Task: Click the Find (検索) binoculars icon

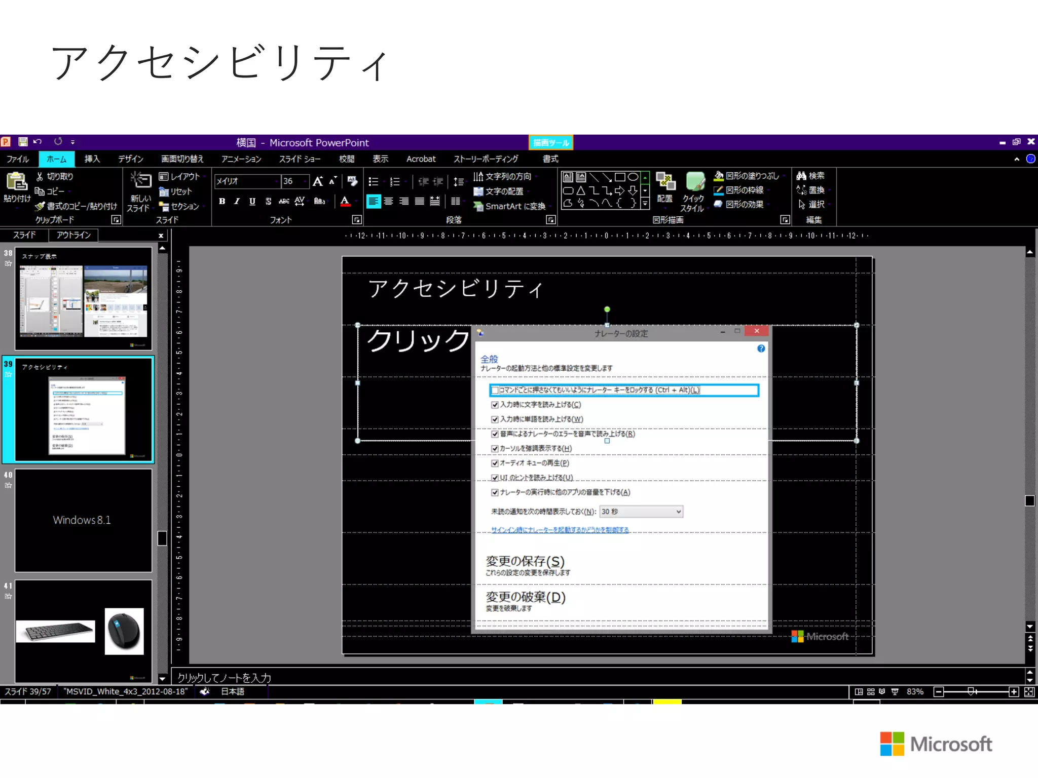Action: (x=801, y=176)
